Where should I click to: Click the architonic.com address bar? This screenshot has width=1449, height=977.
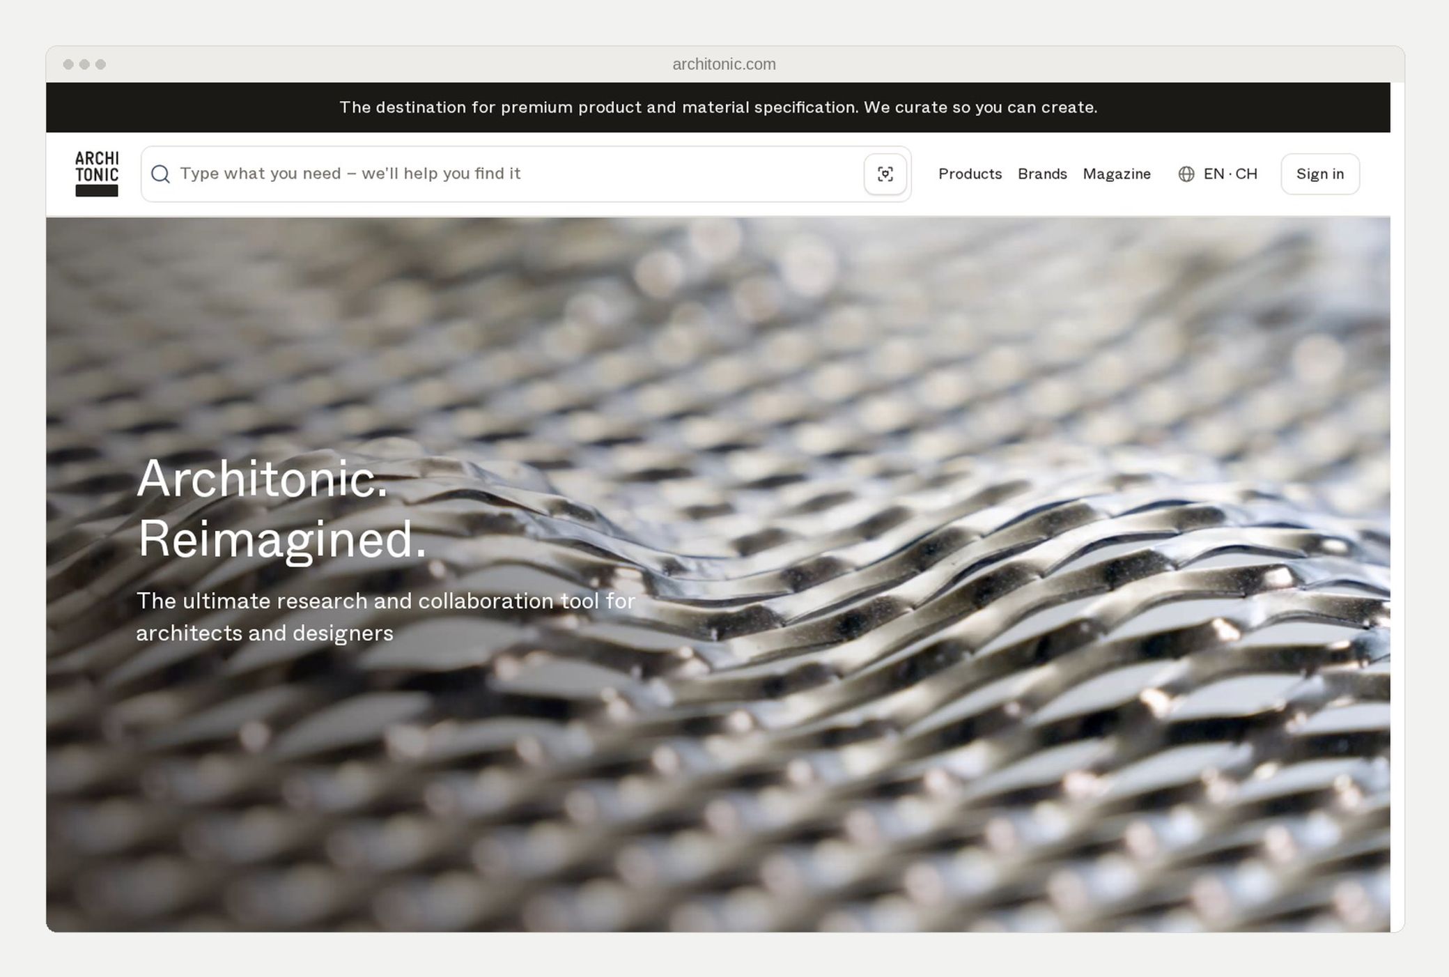(724, 64)
